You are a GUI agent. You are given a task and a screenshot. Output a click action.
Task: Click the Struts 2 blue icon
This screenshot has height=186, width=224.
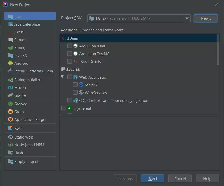[81, 85]
